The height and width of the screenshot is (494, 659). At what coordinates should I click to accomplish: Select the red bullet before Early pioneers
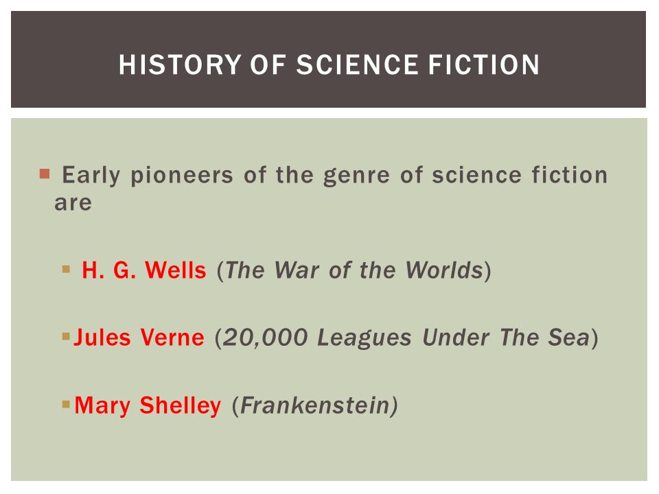[x=45, y=174]
